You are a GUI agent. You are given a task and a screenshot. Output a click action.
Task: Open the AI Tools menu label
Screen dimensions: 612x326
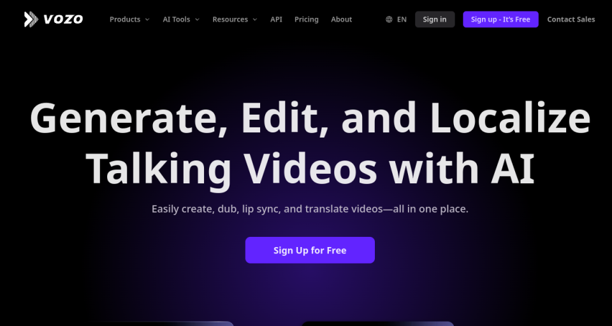click(x=176, y=20)
